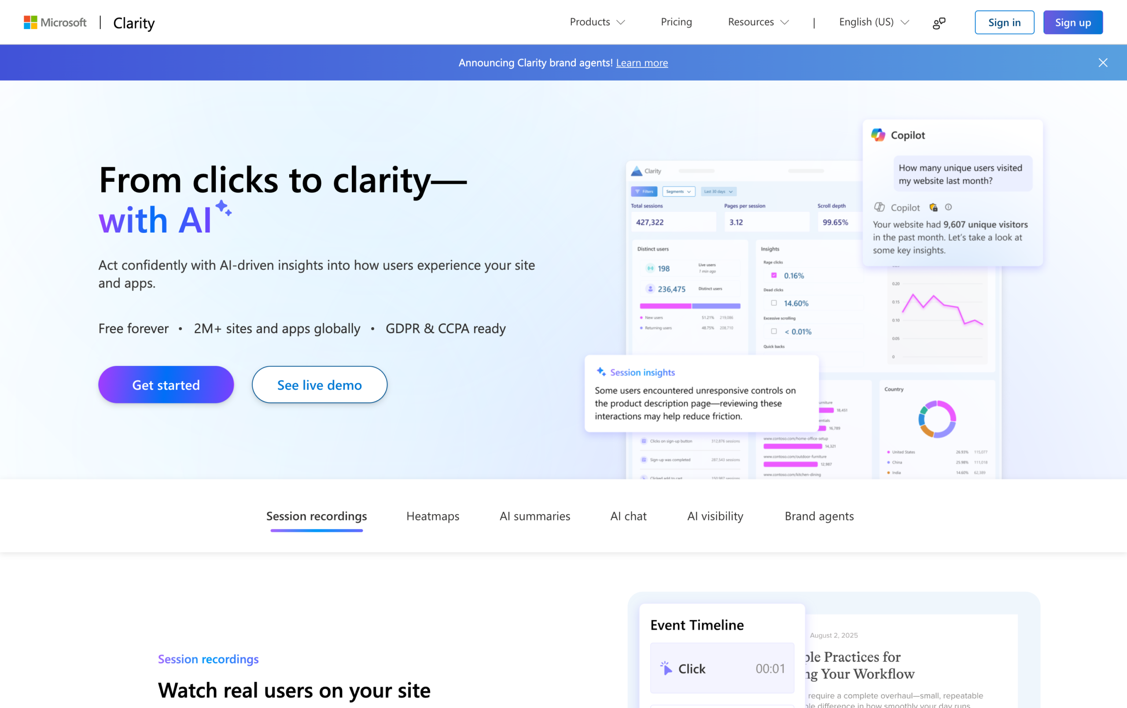Toggle the Excessive scrolling checkbox

click(x=773, y=331)
